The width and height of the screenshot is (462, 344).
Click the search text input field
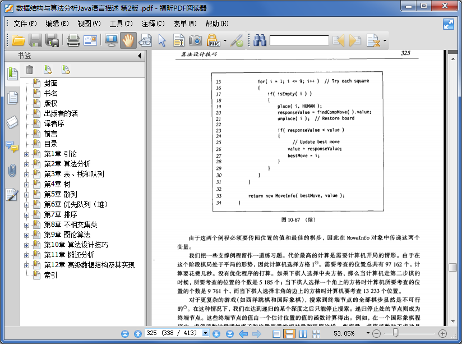coord(299,40)
